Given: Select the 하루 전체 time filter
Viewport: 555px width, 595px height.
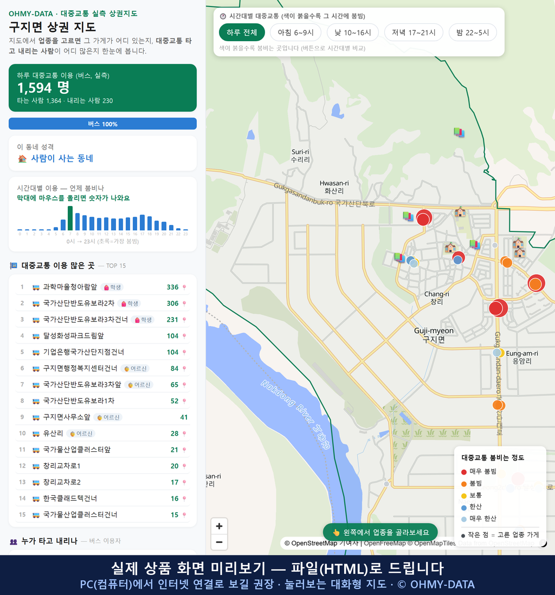Looking at the screenshot, I should (242, 33).
